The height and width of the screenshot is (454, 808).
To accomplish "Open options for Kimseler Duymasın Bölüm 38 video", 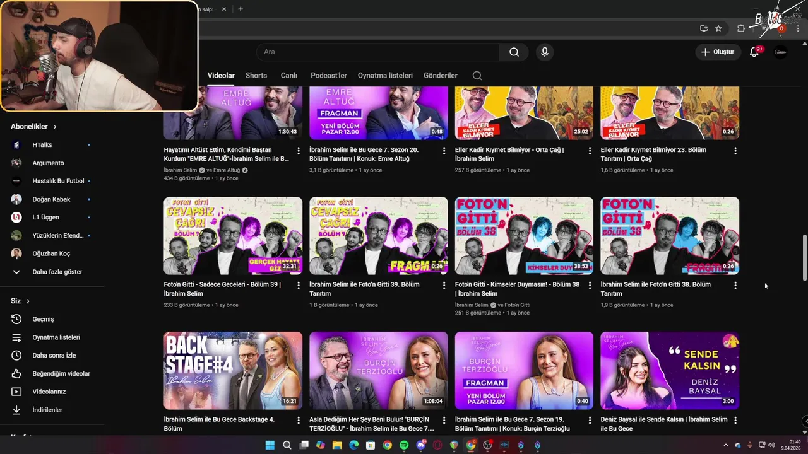I will coord(590,286).
